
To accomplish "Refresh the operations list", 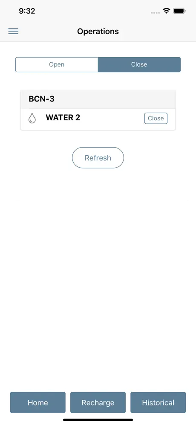I will click(98, 158).
